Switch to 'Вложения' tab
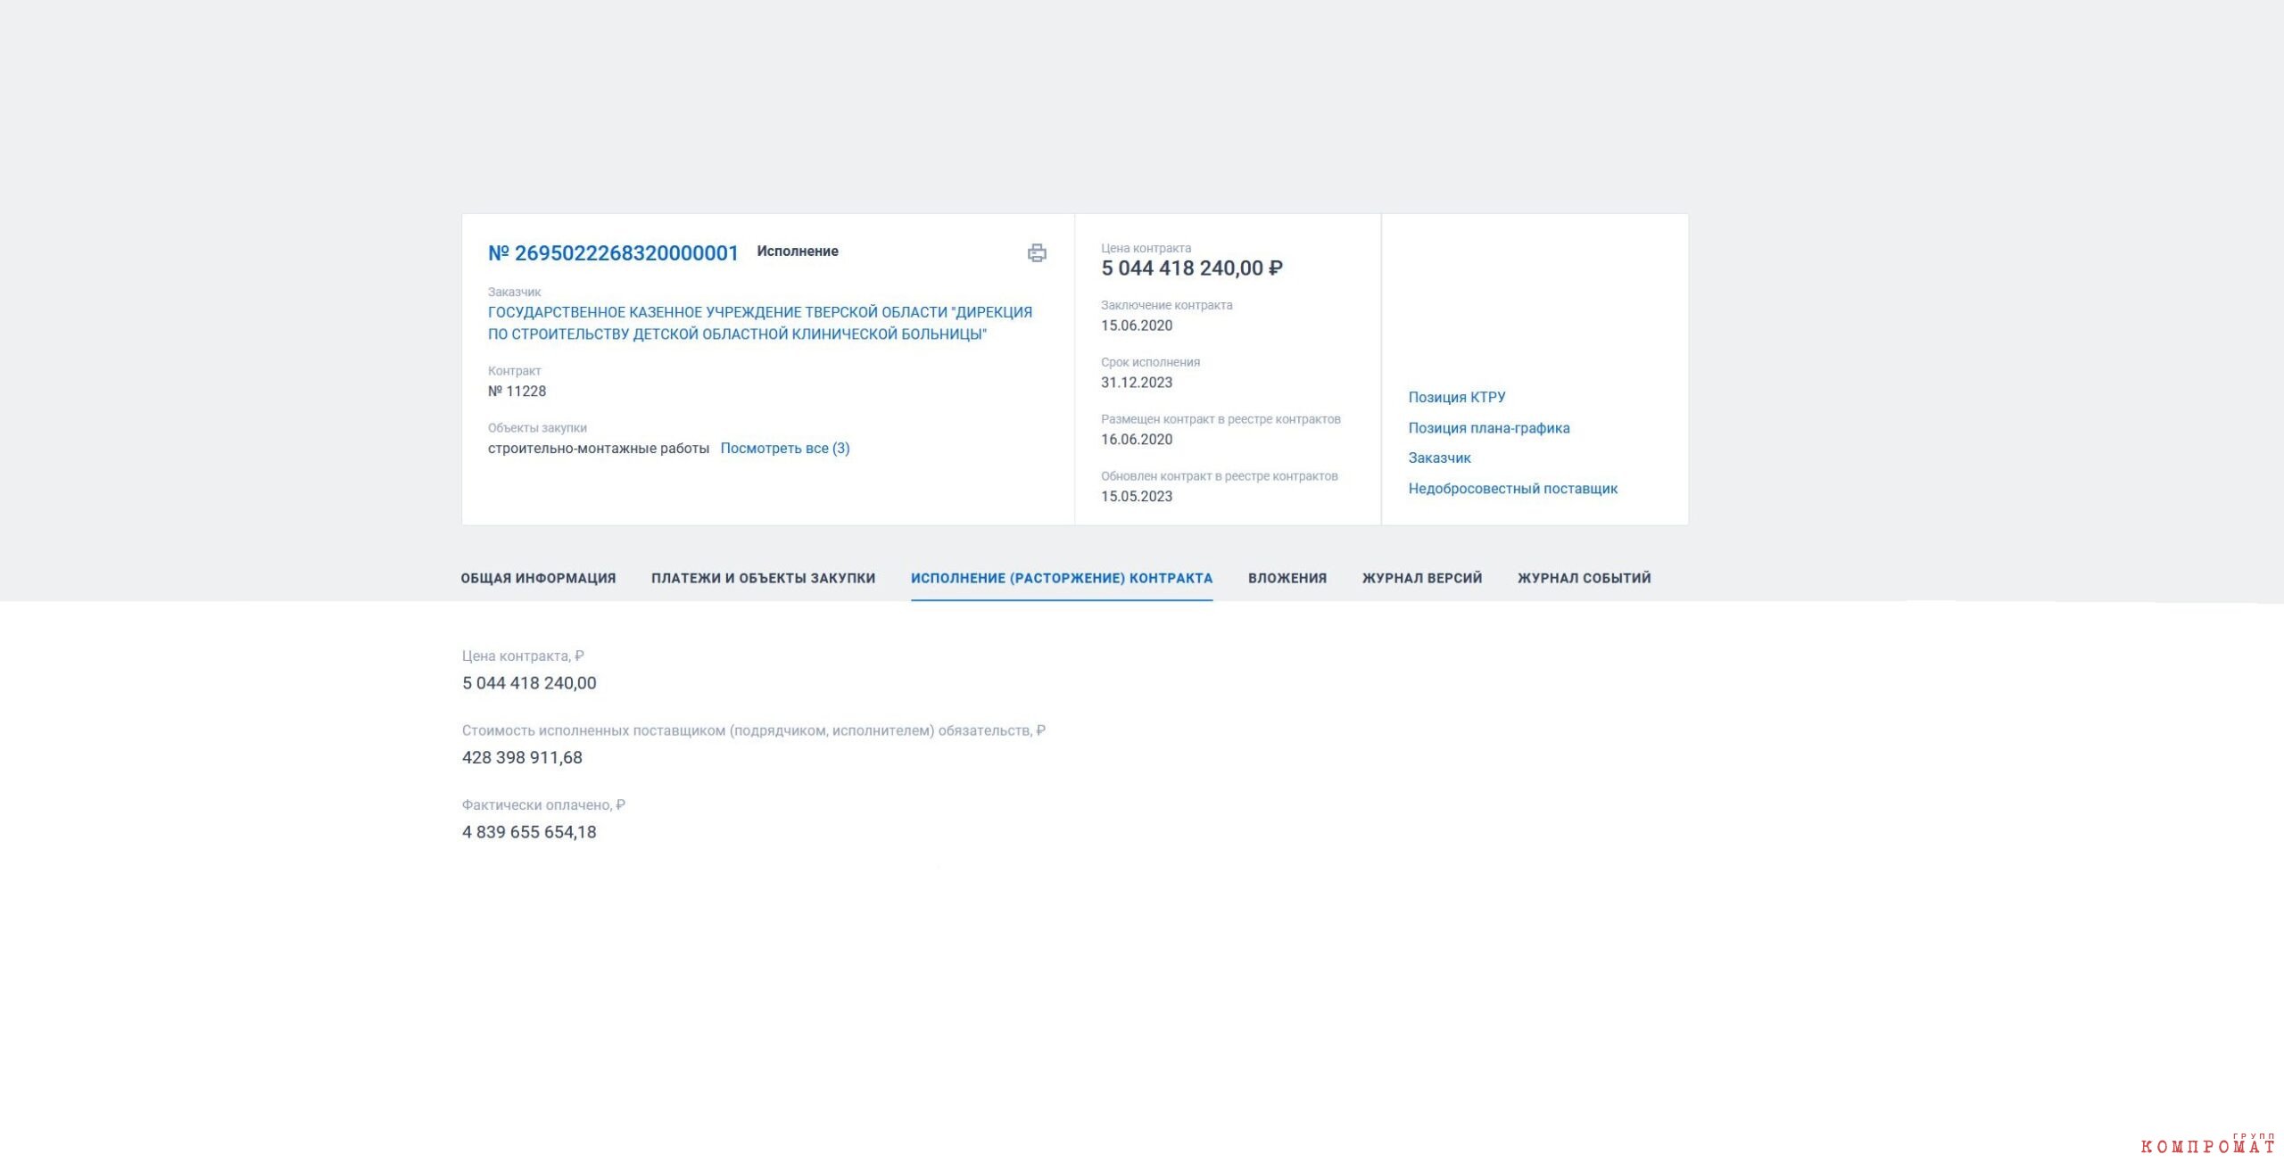This screenshot has width=2284, height=1171. tap(1287, 578)
